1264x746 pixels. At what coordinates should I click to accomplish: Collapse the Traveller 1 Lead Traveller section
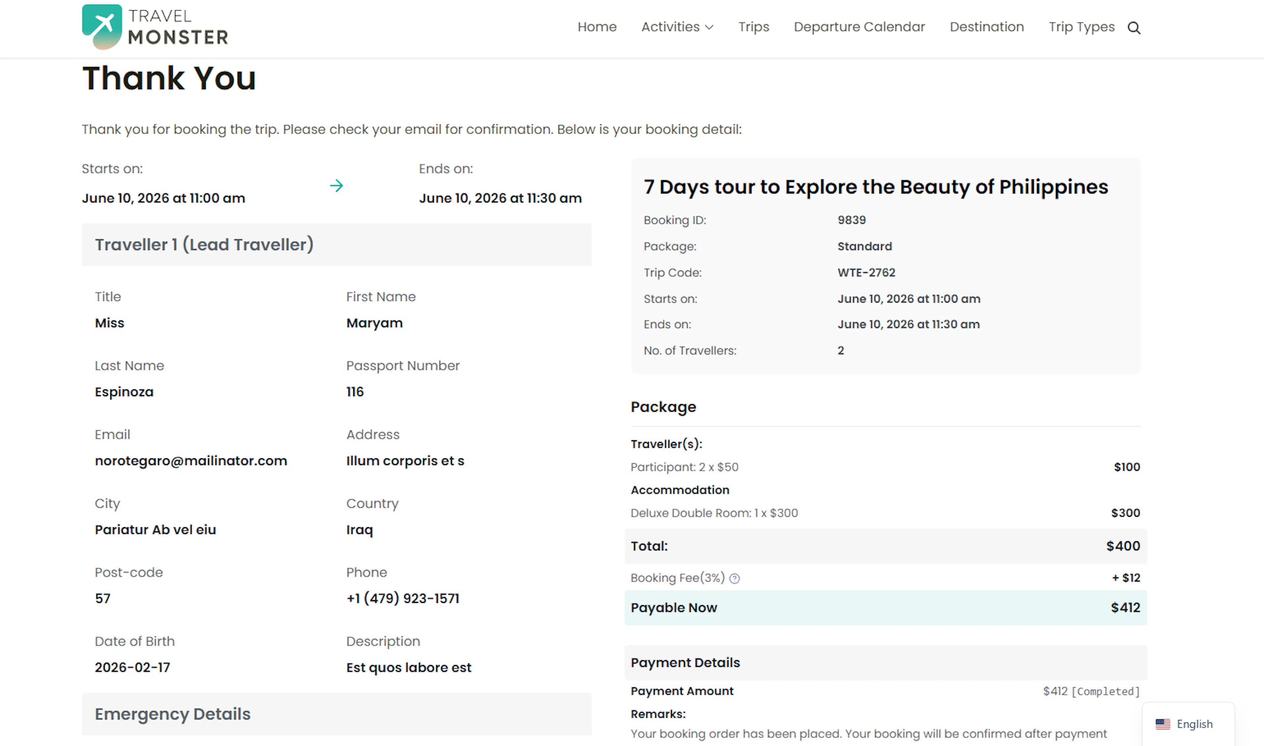click(x=336, y=245)
